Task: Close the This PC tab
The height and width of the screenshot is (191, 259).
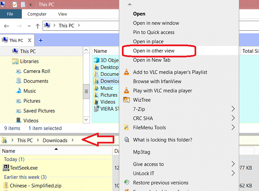Action: [29, 40]
